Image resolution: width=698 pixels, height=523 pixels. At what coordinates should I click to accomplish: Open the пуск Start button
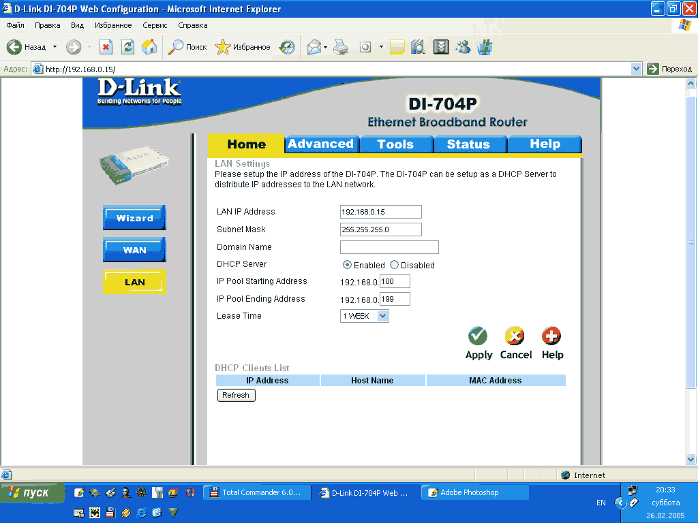(x=32, y=493)
